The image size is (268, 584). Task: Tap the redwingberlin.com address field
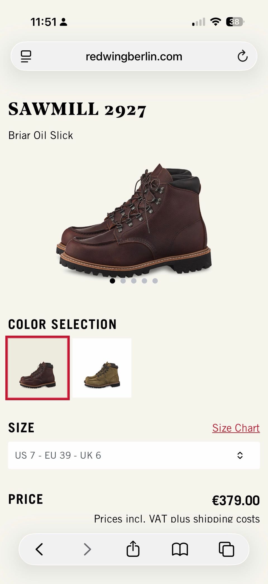(x=134, y=57)
